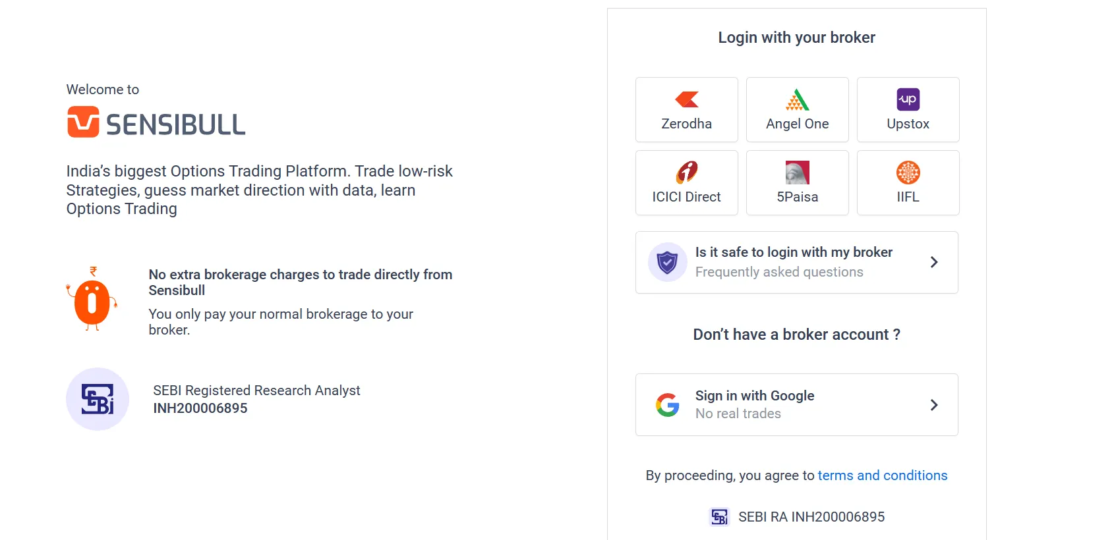Click the Google G logo
The height and width of the screenshot is (540, 1114).
pos(667,405)
